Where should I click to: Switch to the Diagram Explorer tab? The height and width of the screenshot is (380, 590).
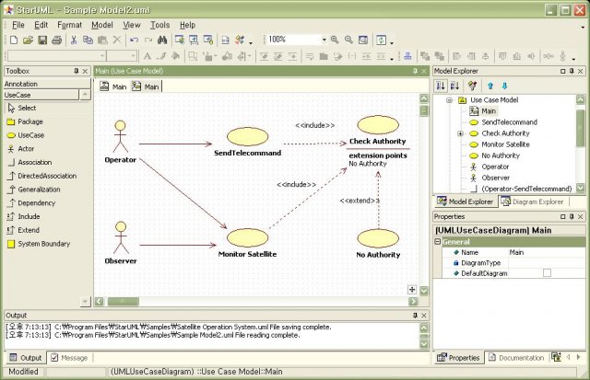click(536, 201)
